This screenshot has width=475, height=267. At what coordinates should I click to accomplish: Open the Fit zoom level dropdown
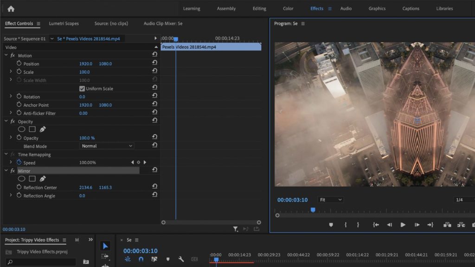tap(330, 200)
